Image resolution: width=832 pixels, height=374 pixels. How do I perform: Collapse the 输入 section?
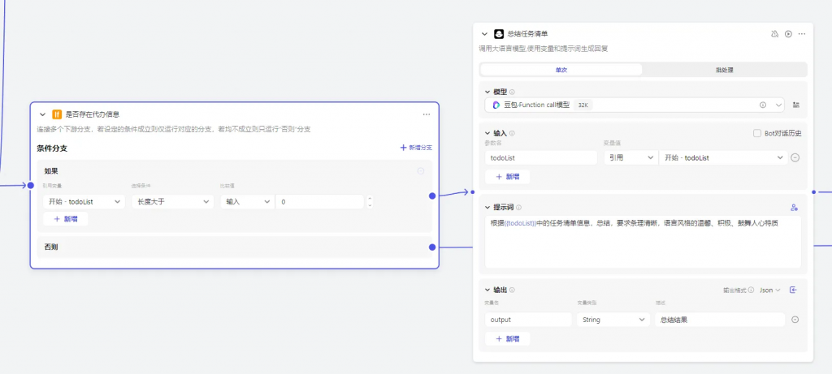487,134
